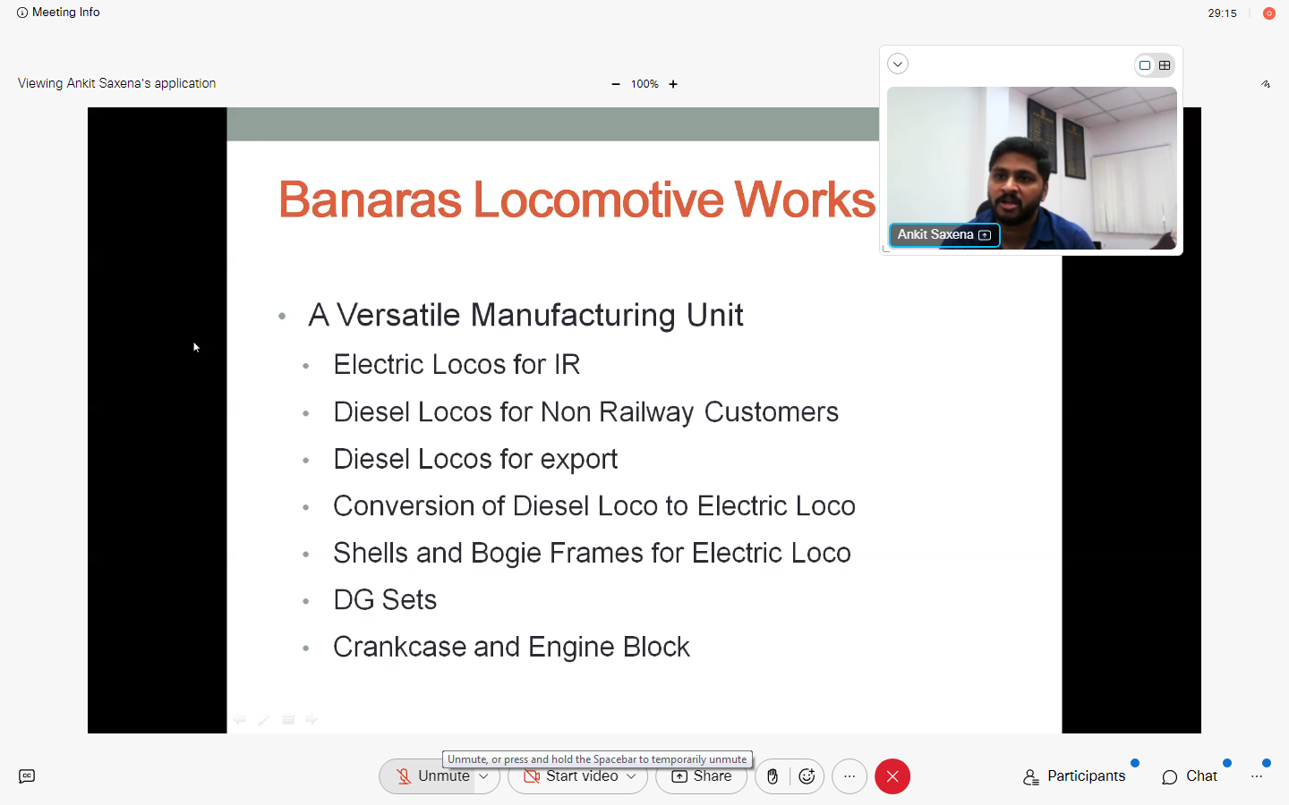Click 'Shells and Bogie Frames for Electric Loco'

coord(592,553)
